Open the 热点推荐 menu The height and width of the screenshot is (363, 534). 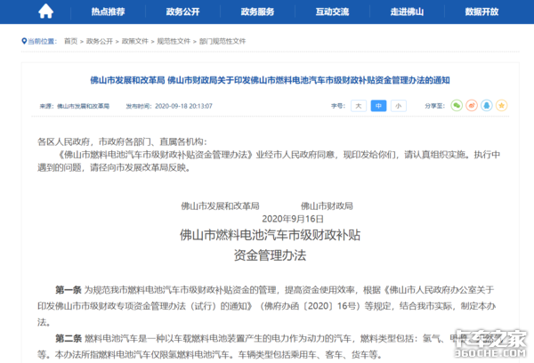click(108, 12)
